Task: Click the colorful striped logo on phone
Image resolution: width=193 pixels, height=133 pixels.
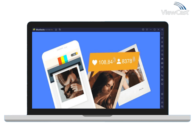Action: pos(63,60)
